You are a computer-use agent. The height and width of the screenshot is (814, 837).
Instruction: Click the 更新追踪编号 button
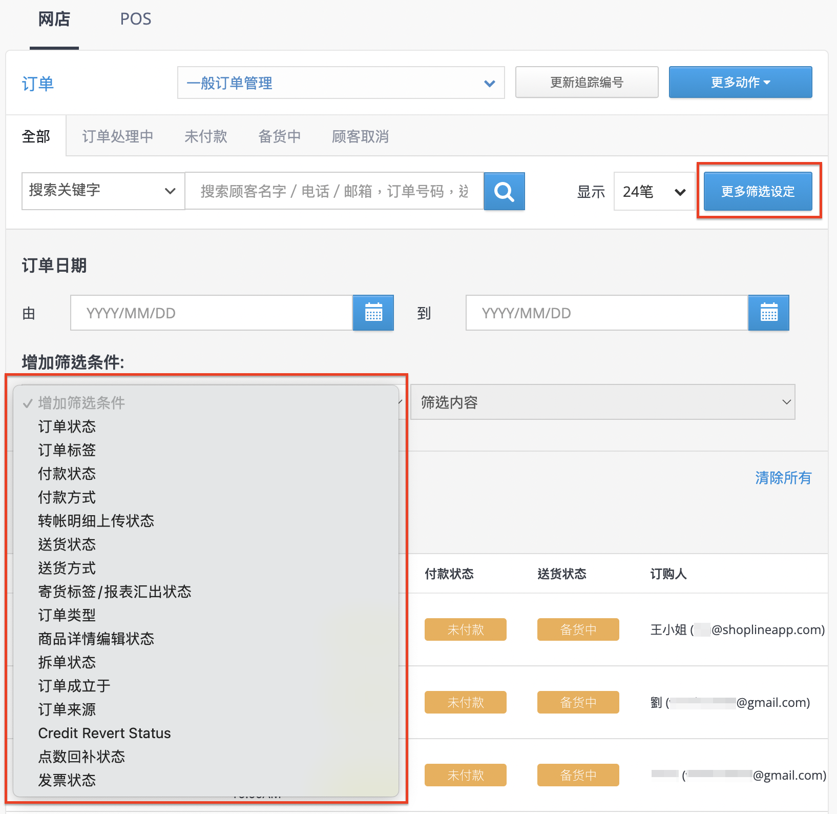(587, 82)
